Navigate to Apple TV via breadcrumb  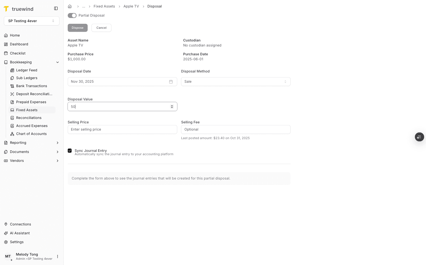pos(131,6)
